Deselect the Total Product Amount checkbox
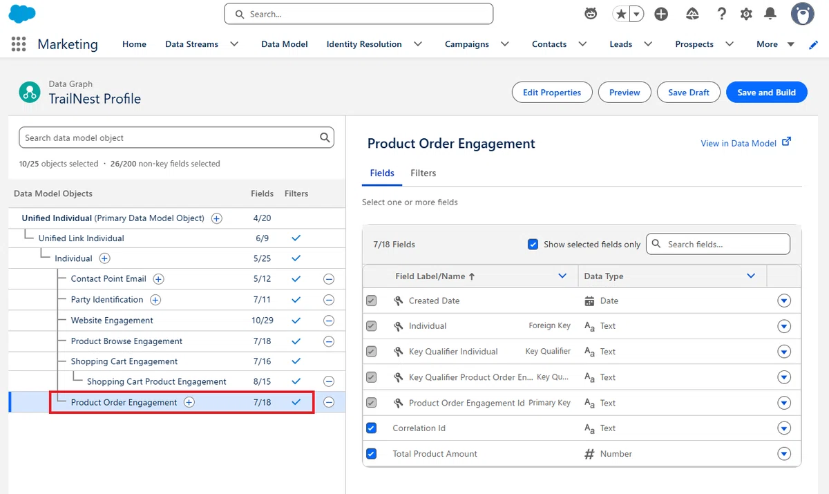Viewport: 829px width, 494px height. pos(372,454)
